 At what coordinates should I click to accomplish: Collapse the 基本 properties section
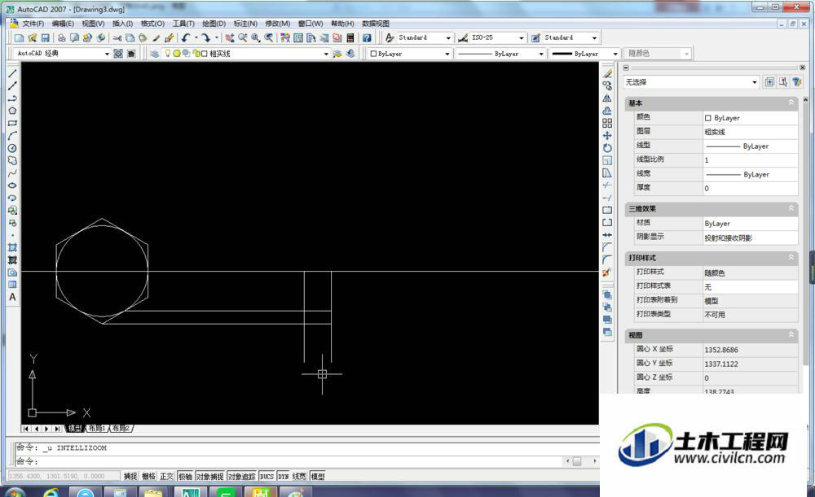(x=791, y=102)
